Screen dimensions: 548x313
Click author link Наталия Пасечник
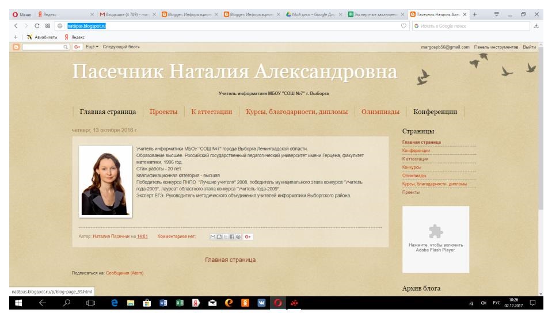(111, 236)
